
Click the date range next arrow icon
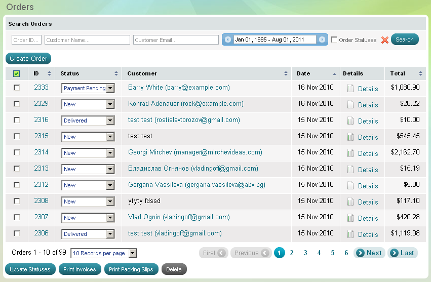322,39
